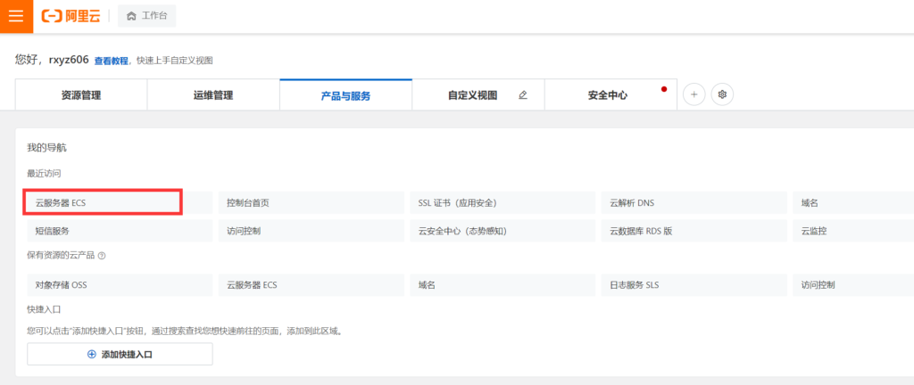The height and width of the screenshot is (385, 914).
Task: Click the 查看教程 link
Action: coord(111,61)
